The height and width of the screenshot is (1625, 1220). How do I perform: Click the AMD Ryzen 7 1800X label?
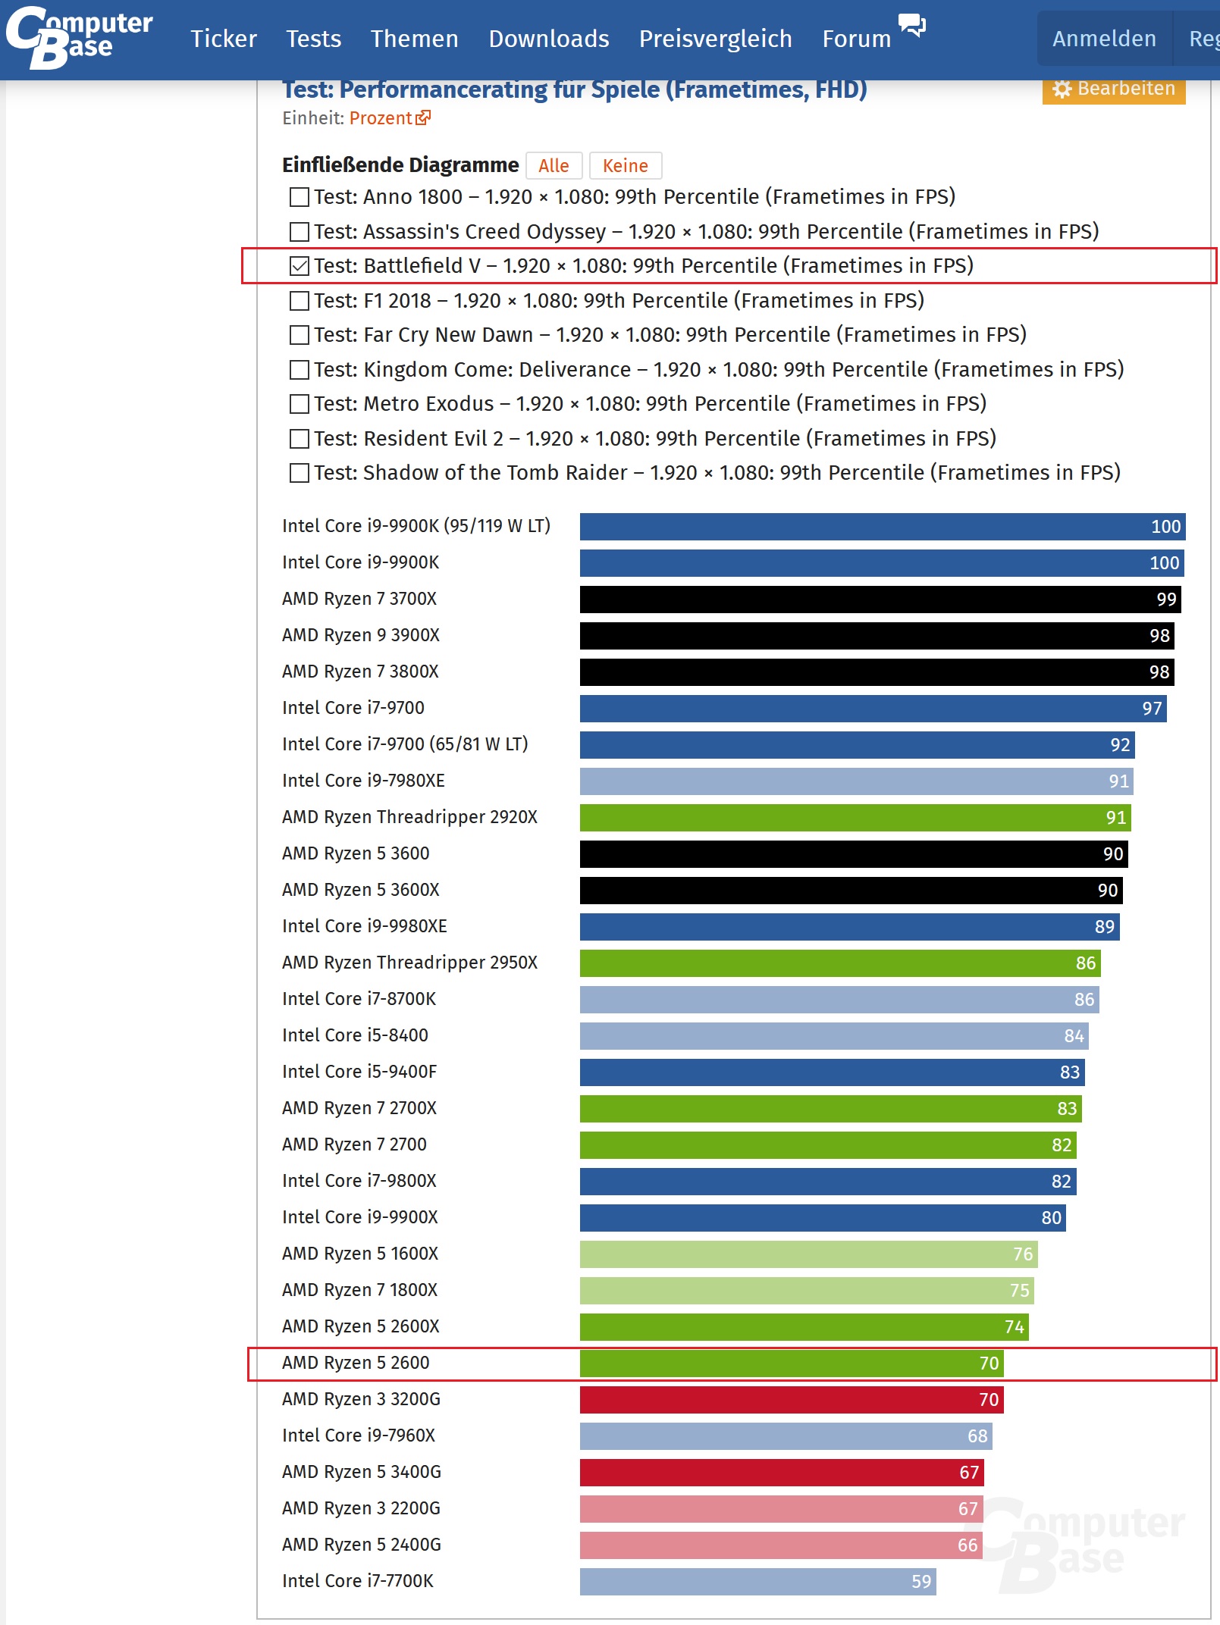click(359, 1290)
